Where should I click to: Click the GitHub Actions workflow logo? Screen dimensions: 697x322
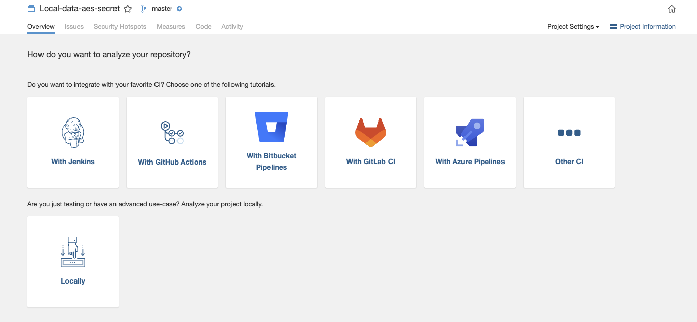(x=172, y=133)
